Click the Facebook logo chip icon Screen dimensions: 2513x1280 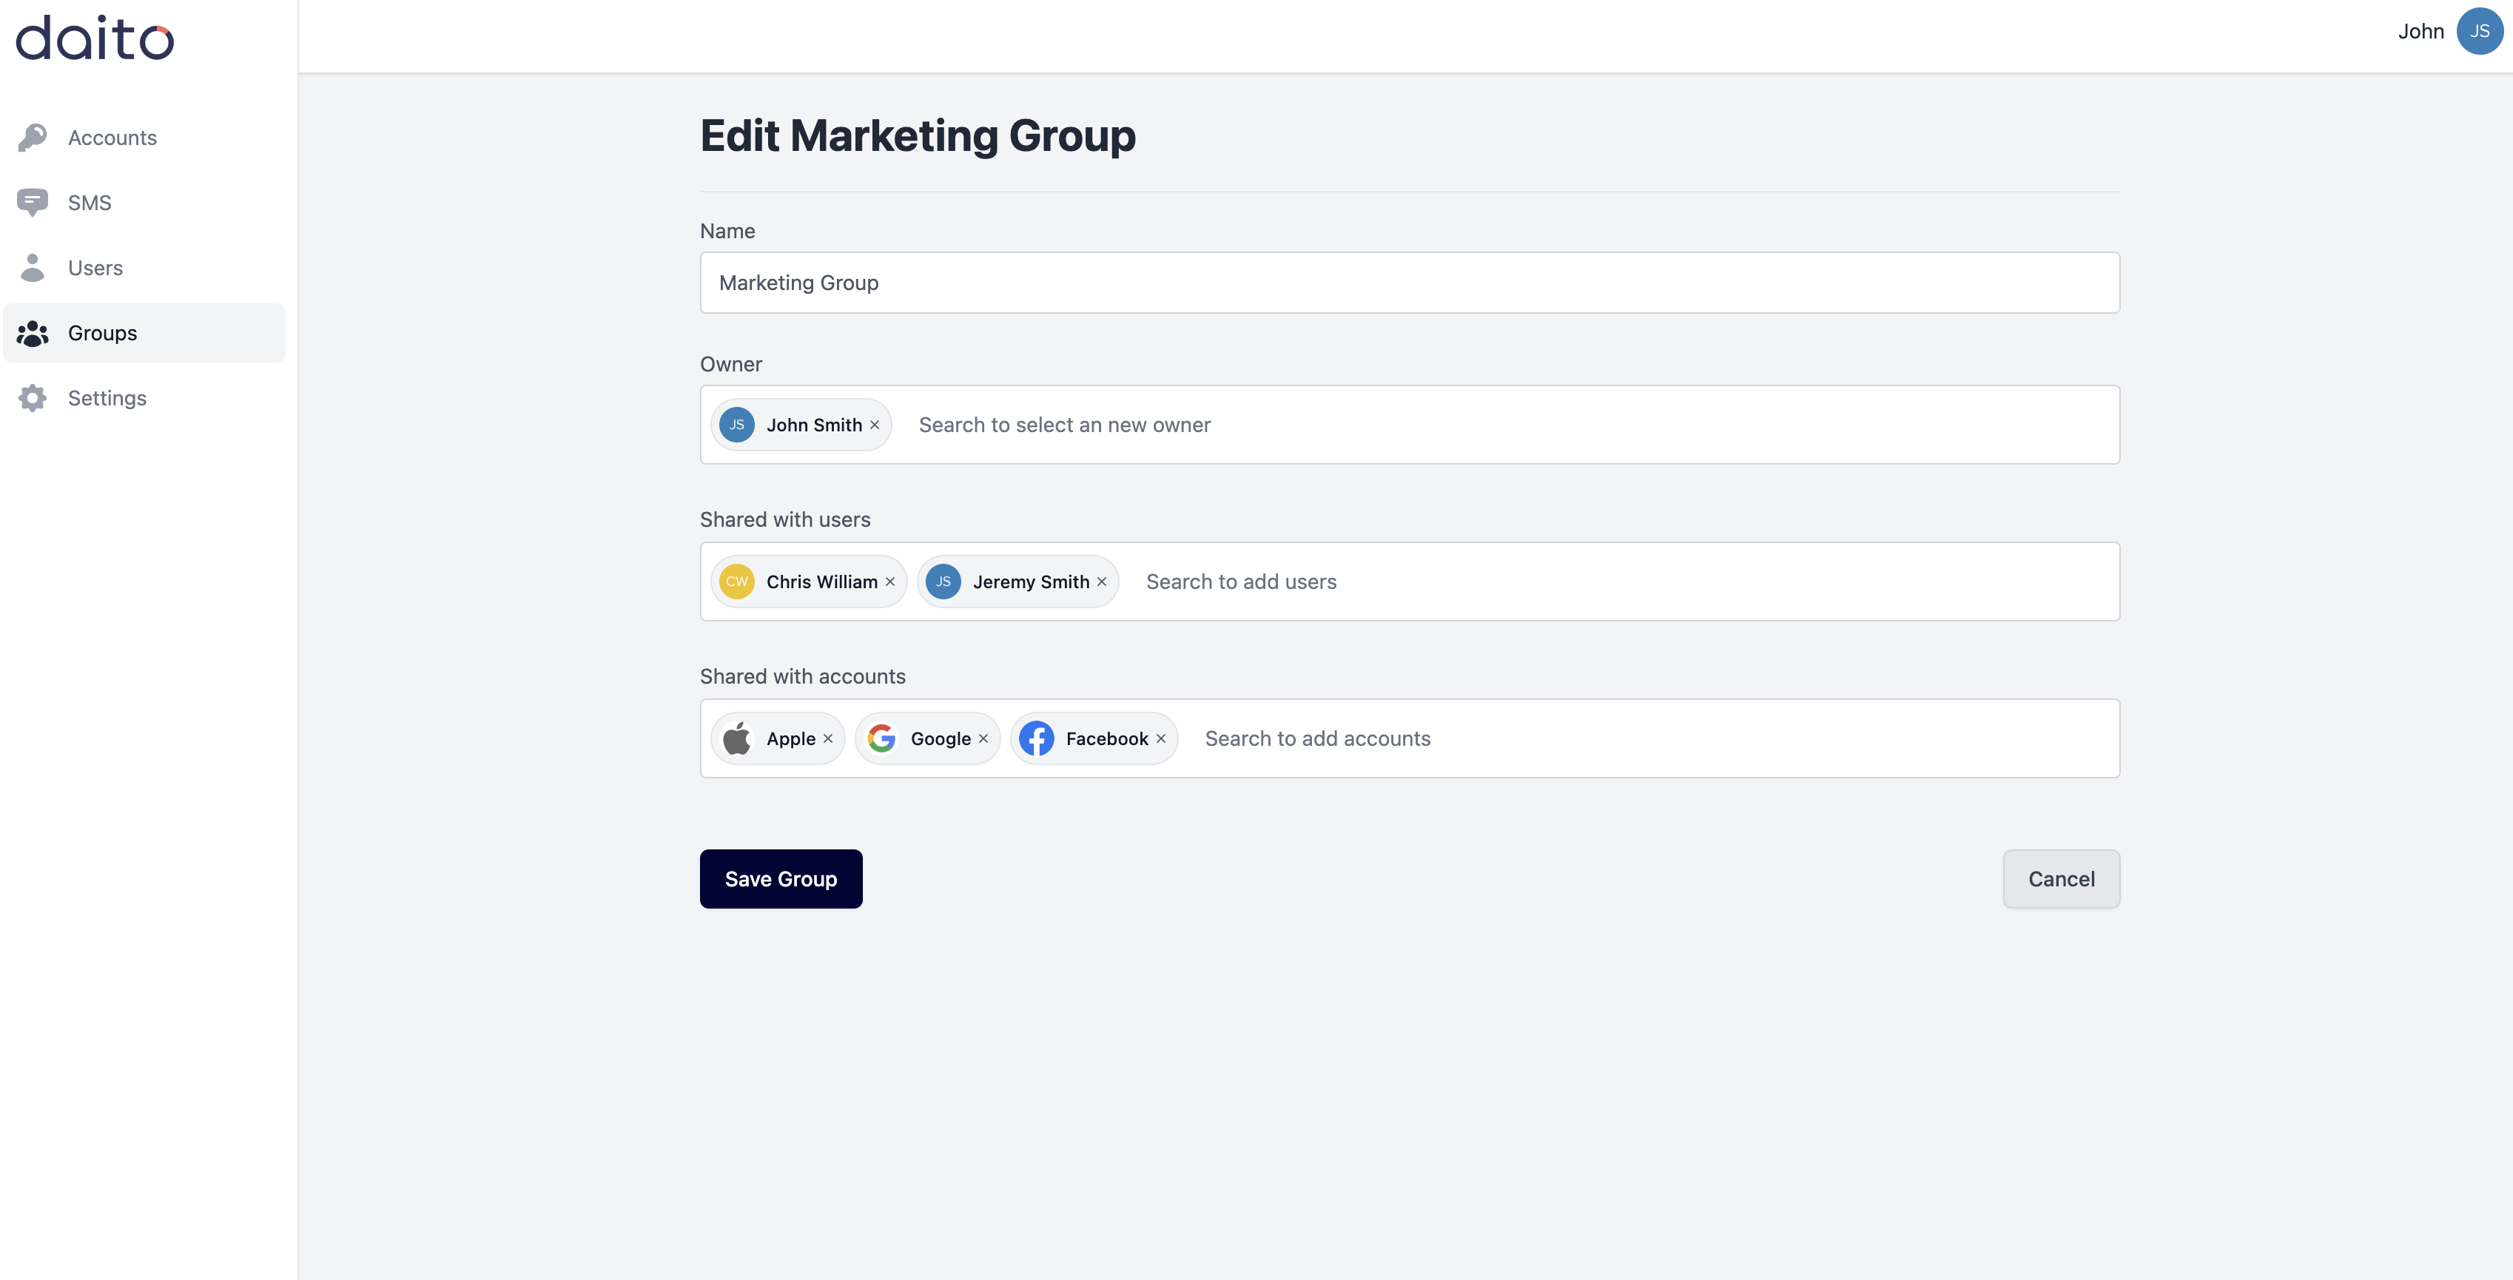click(x=1036, y=738)
